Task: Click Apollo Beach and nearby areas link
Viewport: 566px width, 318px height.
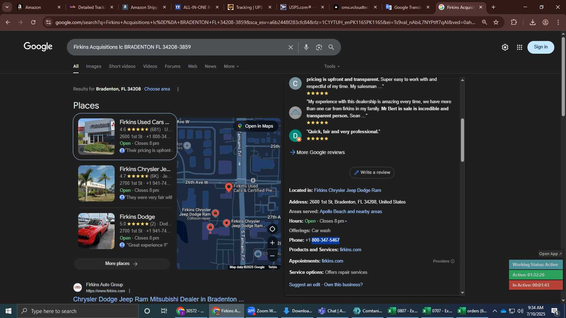Action: click(x=351, y=212)
